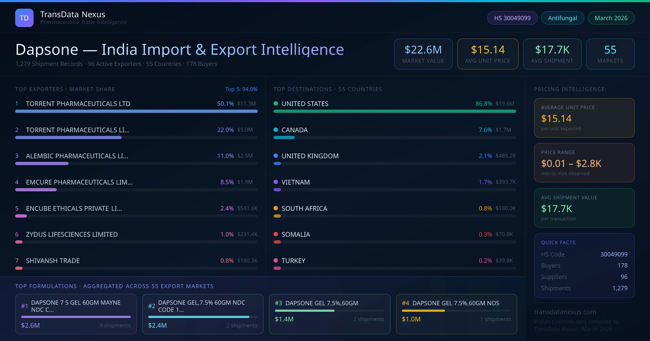Open the #4 Dapsone Gel NOS card
This screenshot has height=341, width=650.
pyautogui.click(x=456, y=314)
